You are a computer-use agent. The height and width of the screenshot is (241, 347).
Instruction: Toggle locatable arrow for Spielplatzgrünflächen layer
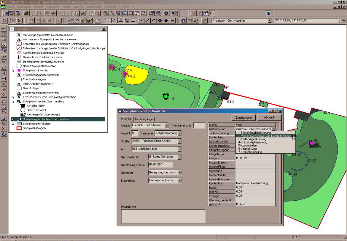pos(13,124)
